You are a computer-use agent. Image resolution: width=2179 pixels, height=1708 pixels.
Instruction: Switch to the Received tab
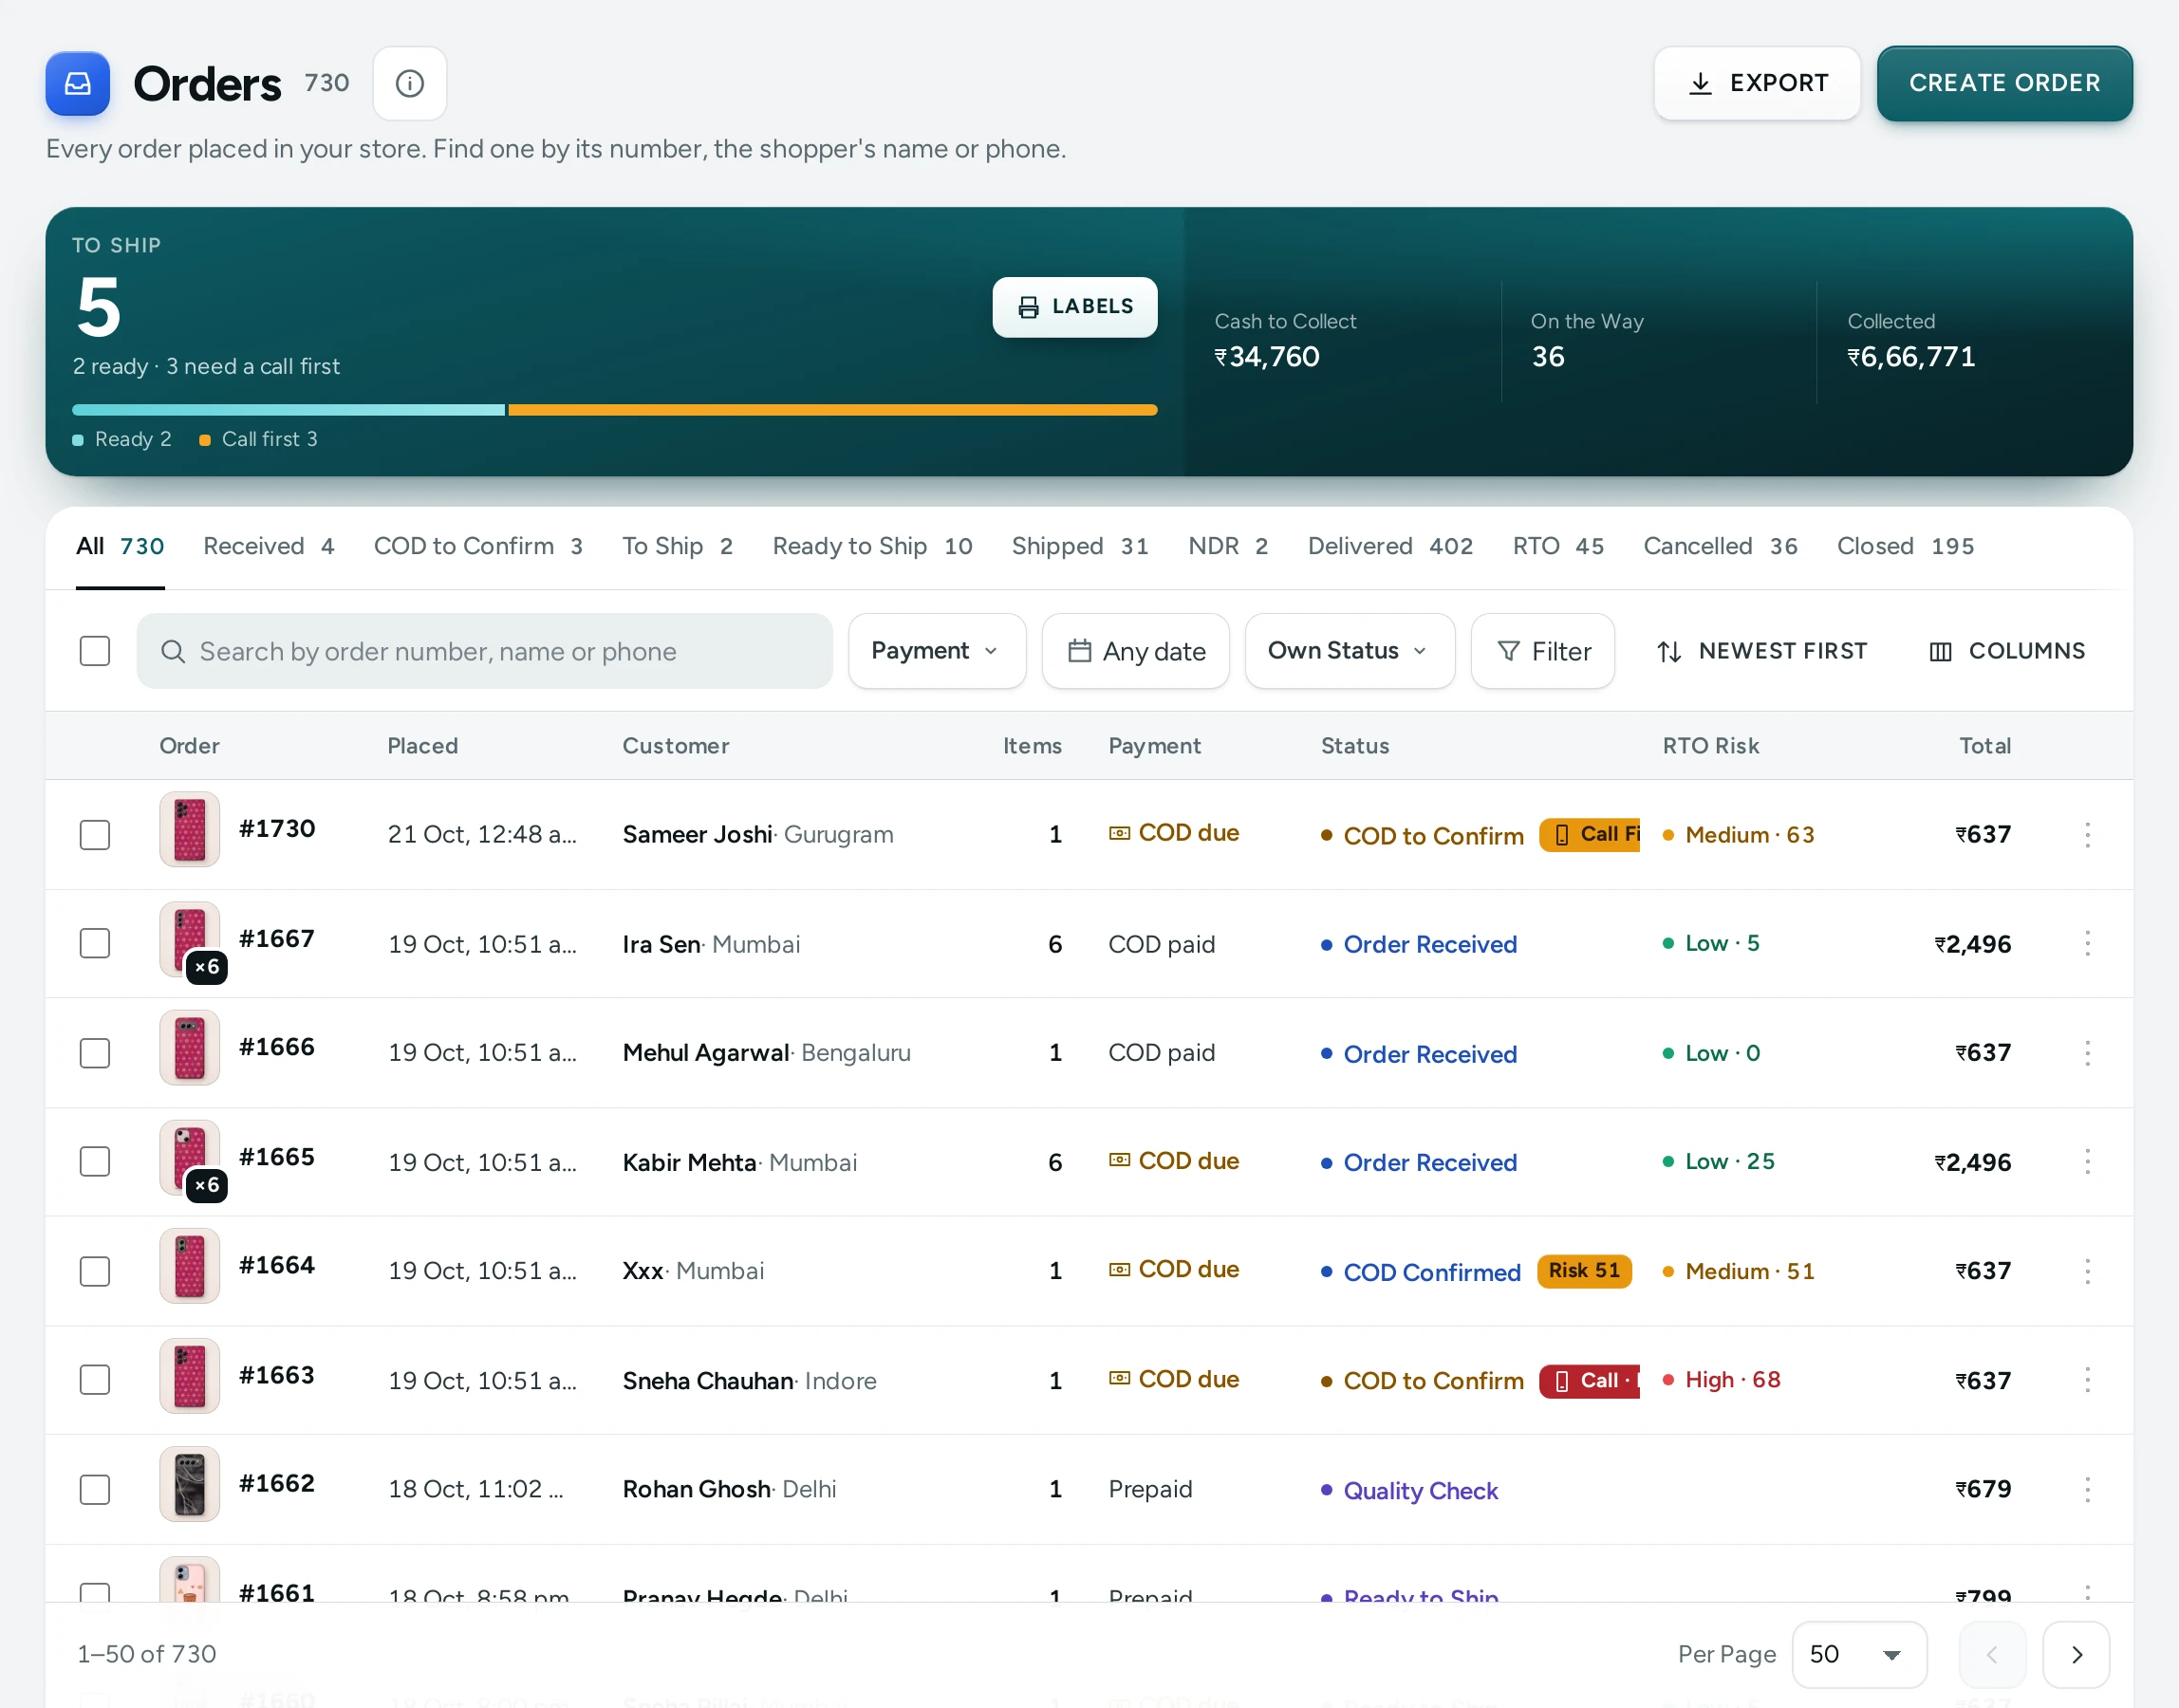268,546
